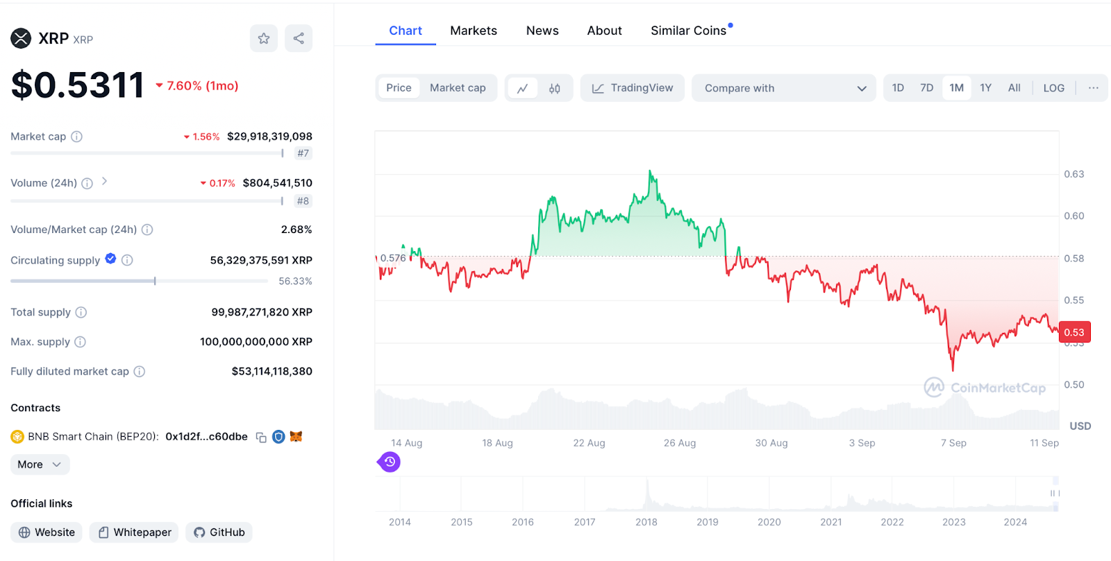
Task: Click the 99,987,271,820 XRP total supply value
Action: click(262, 312)
